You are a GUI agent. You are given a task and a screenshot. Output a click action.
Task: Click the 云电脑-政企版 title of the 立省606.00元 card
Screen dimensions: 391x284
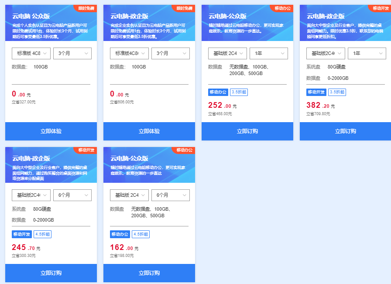coord(130,17)
